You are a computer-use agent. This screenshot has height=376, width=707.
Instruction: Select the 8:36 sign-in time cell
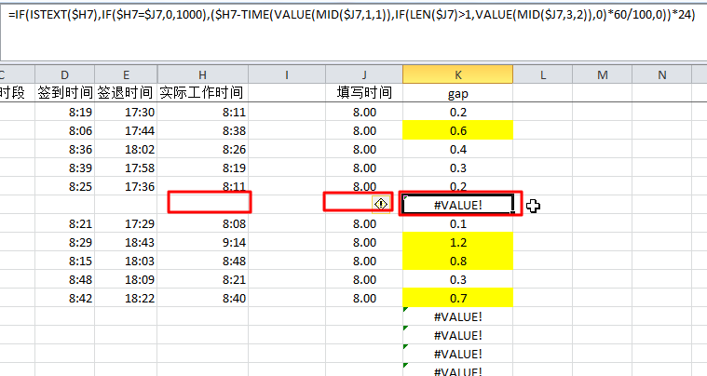64,149
